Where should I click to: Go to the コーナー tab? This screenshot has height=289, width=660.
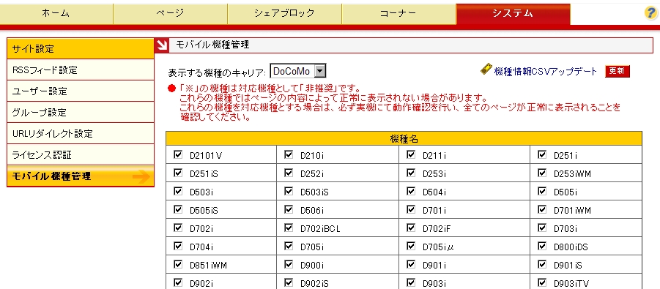point(398,13)
